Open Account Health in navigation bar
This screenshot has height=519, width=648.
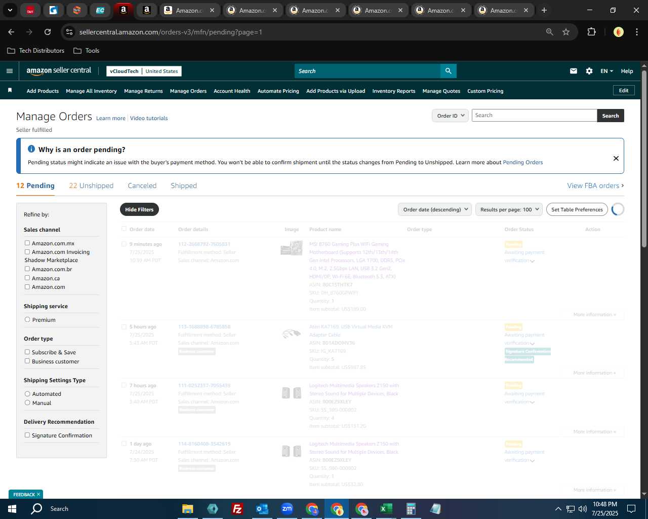pos(232,91)
